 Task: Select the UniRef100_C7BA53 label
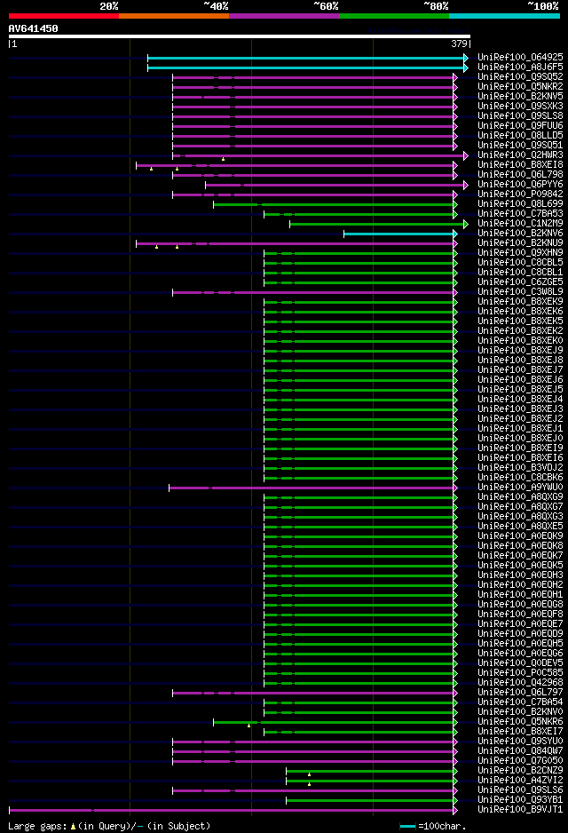pos(520,213)
